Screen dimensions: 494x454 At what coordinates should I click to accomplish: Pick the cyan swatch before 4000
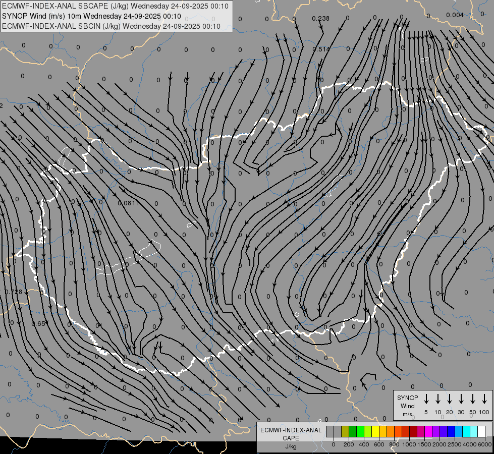coord(466,431)
